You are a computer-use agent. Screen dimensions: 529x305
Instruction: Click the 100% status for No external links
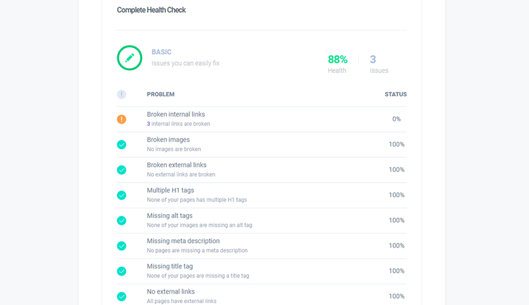[x=396, y=296]
